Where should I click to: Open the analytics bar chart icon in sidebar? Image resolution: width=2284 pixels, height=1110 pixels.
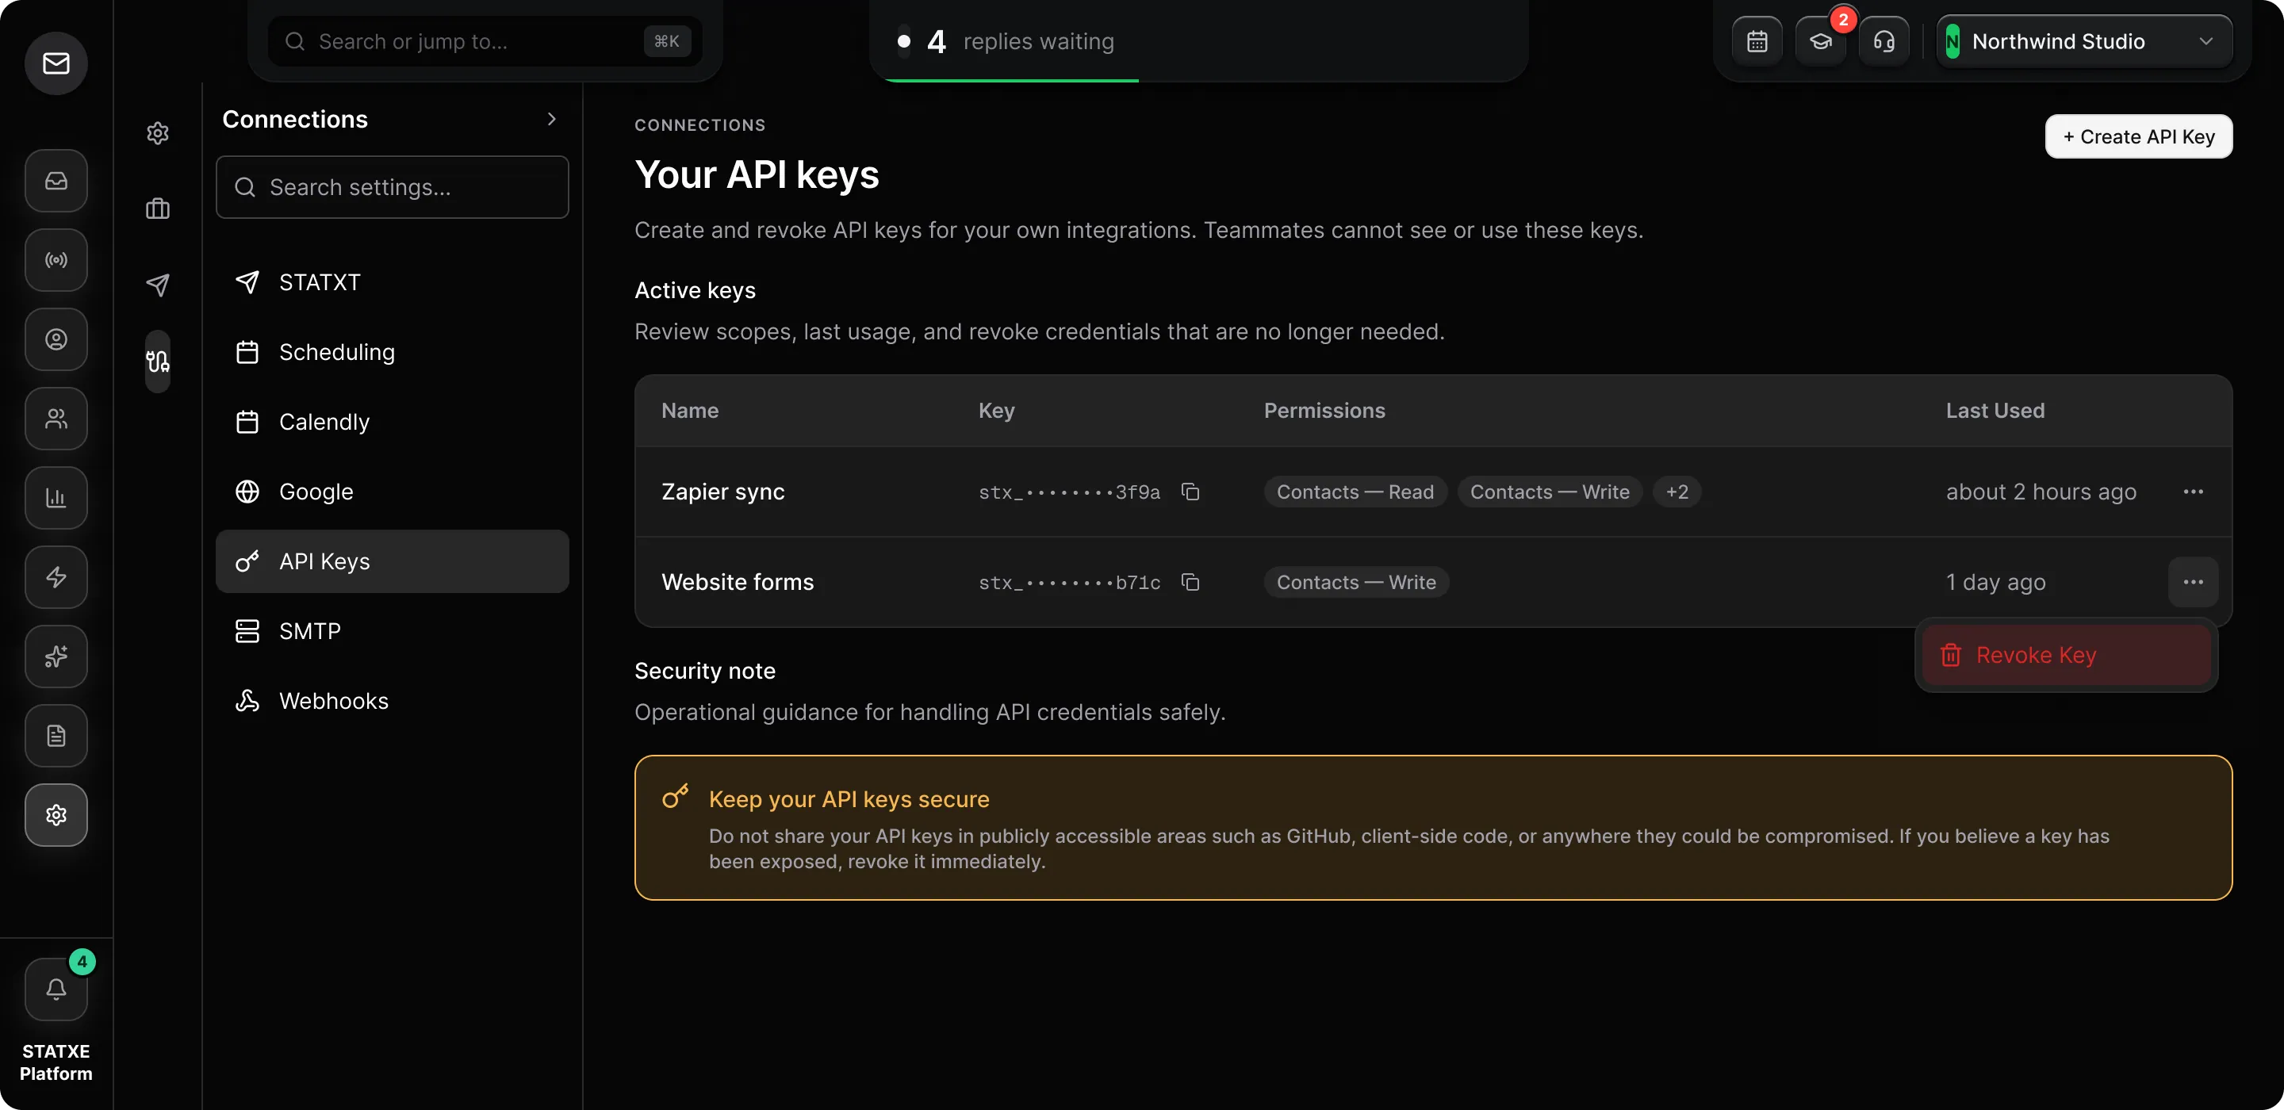coord(56,498)
